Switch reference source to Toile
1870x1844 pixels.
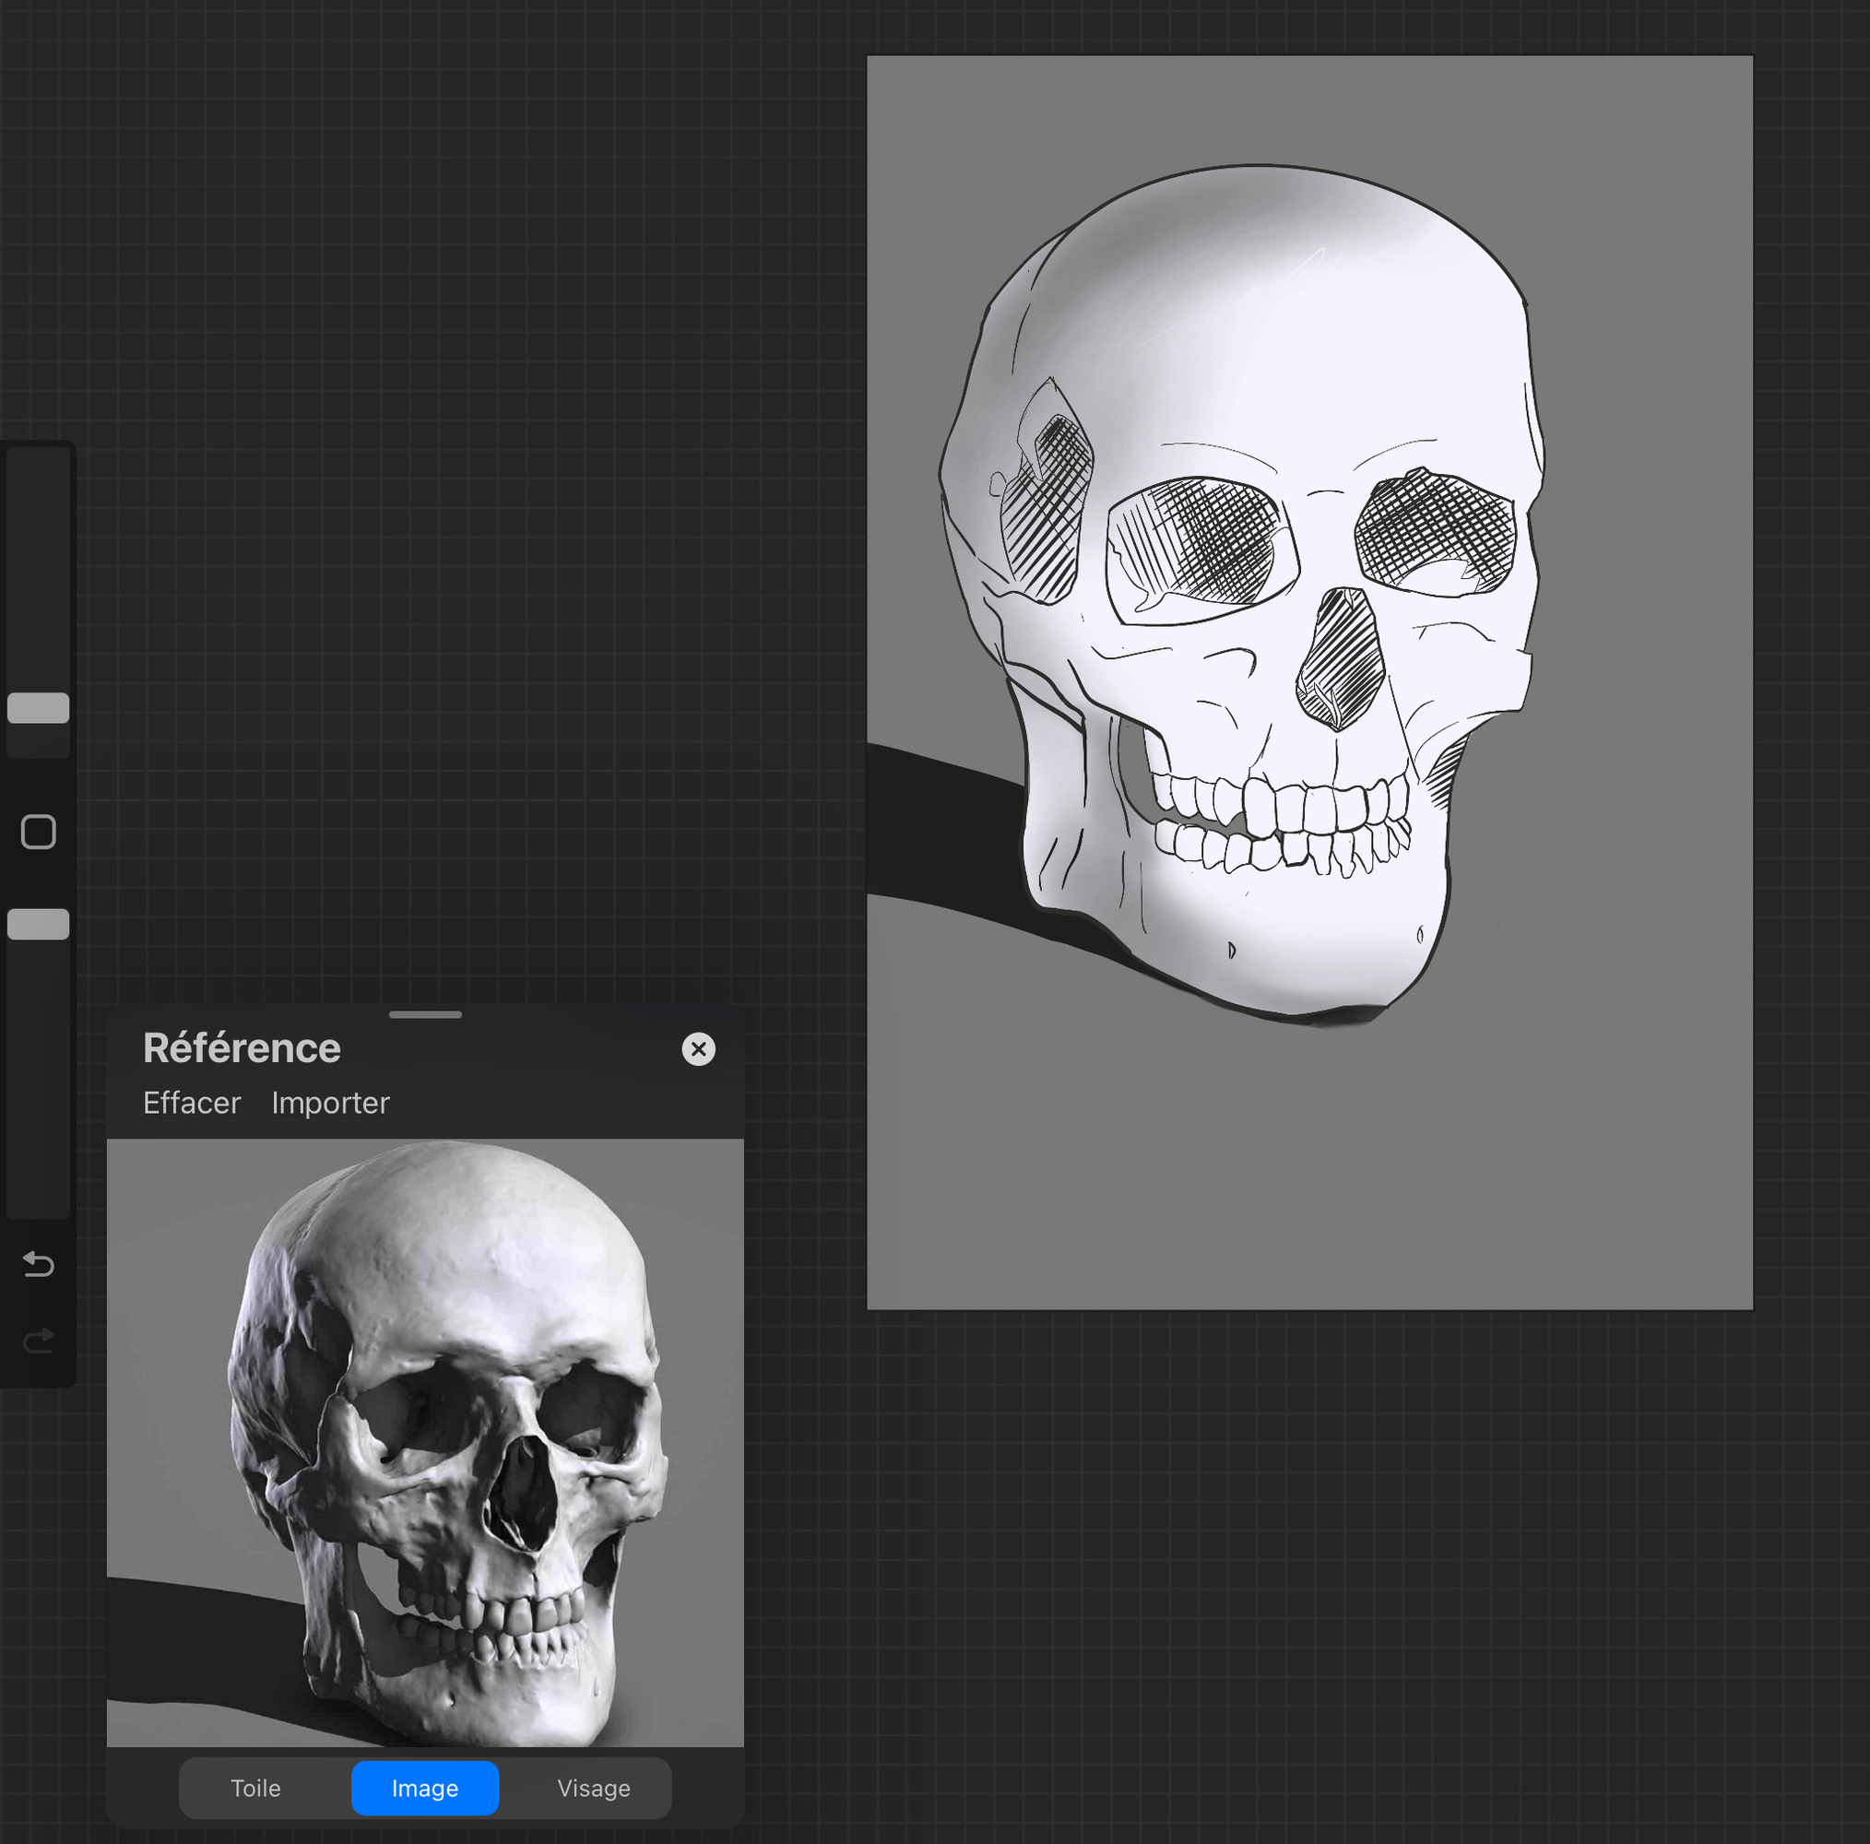[255, 1788]
